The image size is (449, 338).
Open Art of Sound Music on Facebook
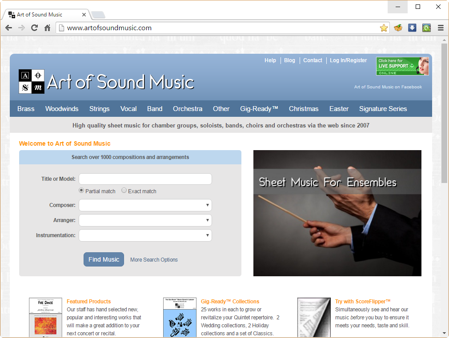pos(388,87)
